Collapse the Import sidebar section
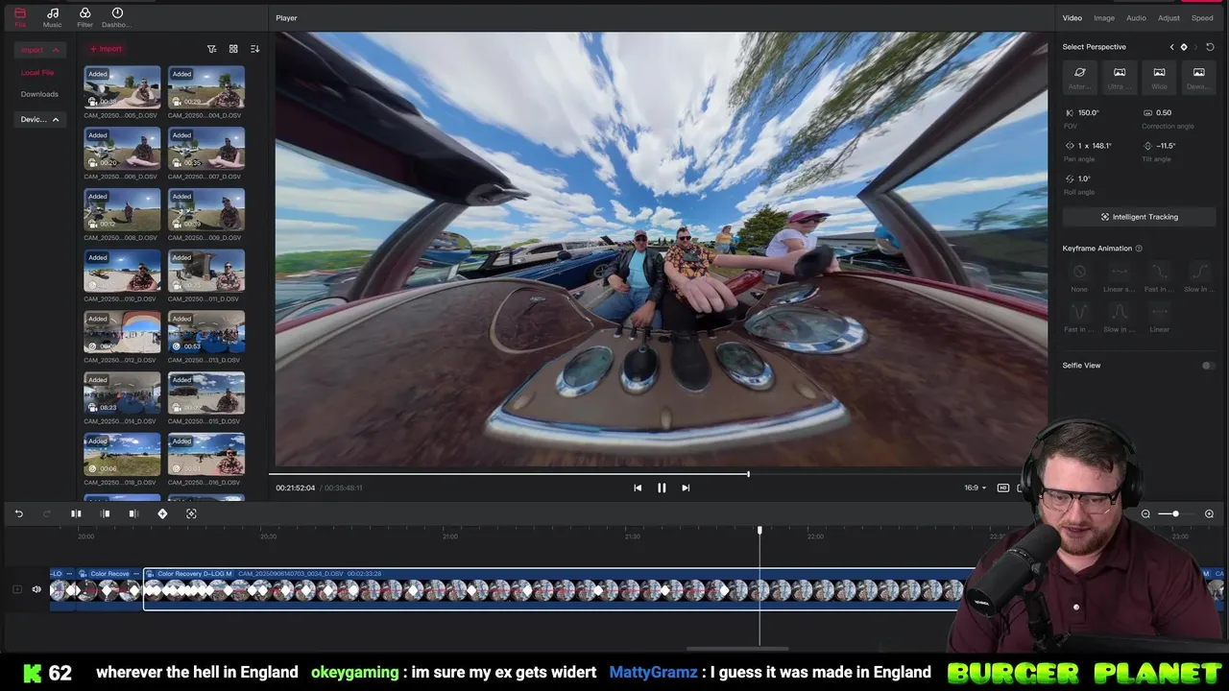The height and width of the screenshot is (691, 1229). [41, 50]
